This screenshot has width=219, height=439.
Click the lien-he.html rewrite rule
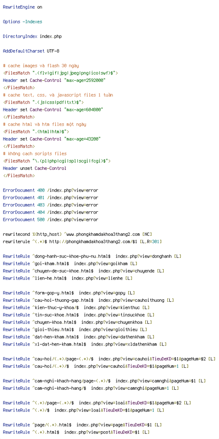tap(67, 278)
